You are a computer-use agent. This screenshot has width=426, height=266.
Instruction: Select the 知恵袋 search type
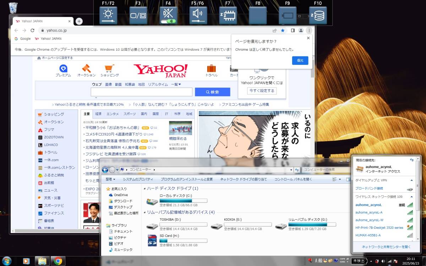[x=130, y=84]
